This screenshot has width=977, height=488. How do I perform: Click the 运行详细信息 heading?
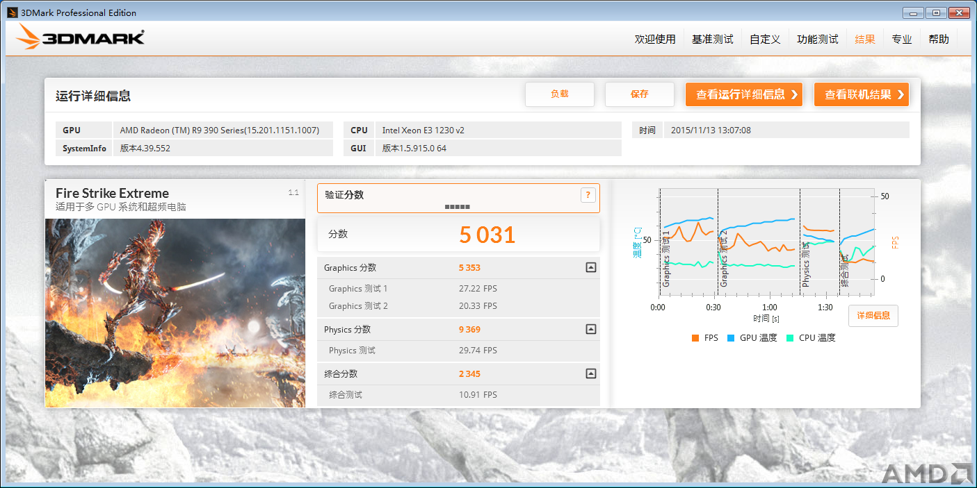93,96
